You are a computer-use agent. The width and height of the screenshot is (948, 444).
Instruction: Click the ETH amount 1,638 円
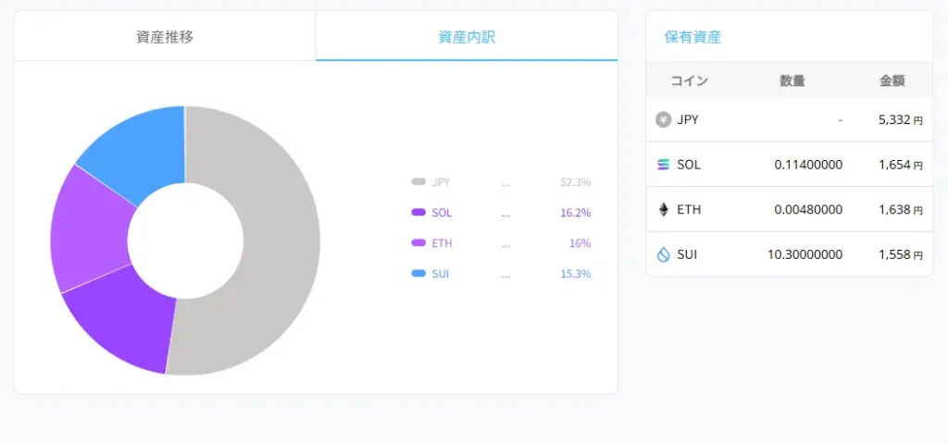(901, 210)
